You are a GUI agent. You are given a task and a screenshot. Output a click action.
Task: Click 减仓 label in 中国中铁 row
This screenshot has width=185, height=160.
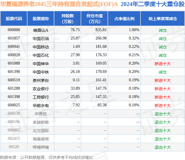(x=163, y=72)
